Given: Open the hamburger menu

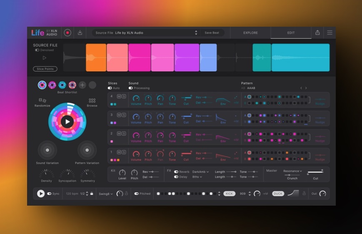Looking at the screenshot, I should [330, 33].
